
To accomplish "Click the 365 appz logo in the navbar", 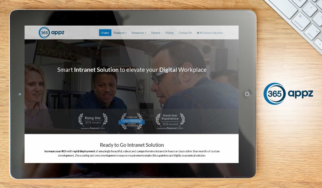I will tap(52, 33).
